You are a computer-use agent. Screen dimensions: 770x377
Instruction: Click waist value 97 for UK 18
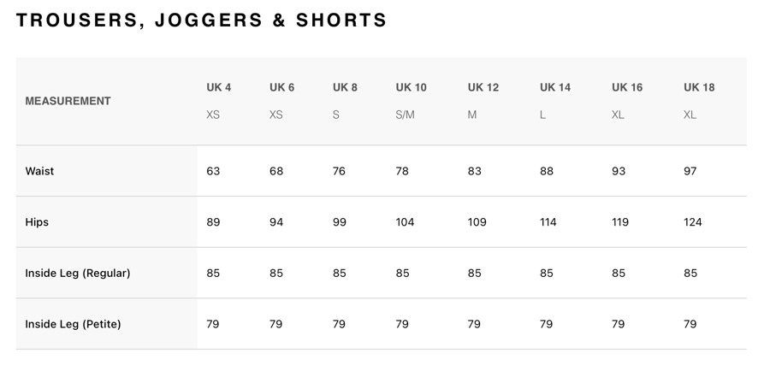(x=690, y=171)
